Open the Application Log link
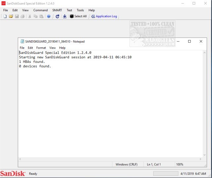 [104, 16]
